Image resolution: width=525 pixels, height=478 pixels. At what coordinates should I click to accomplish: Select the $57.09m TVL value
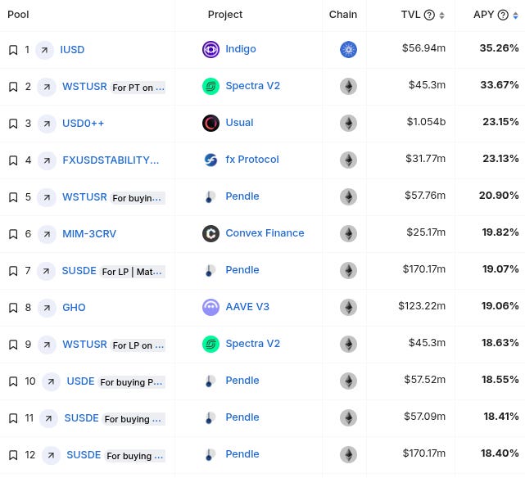click(x=424, y=417)
